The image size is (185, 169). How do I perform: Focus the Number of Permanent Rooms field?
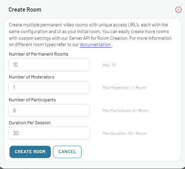click(x=49, y=65)
